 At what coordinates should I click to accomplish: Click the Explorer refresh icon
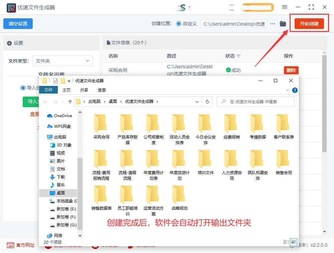coord(207,102)
